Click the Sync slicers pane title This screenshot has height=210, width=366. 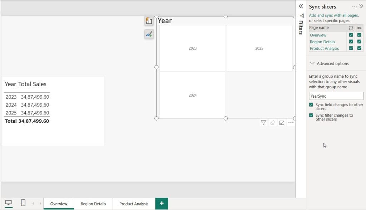322,7
